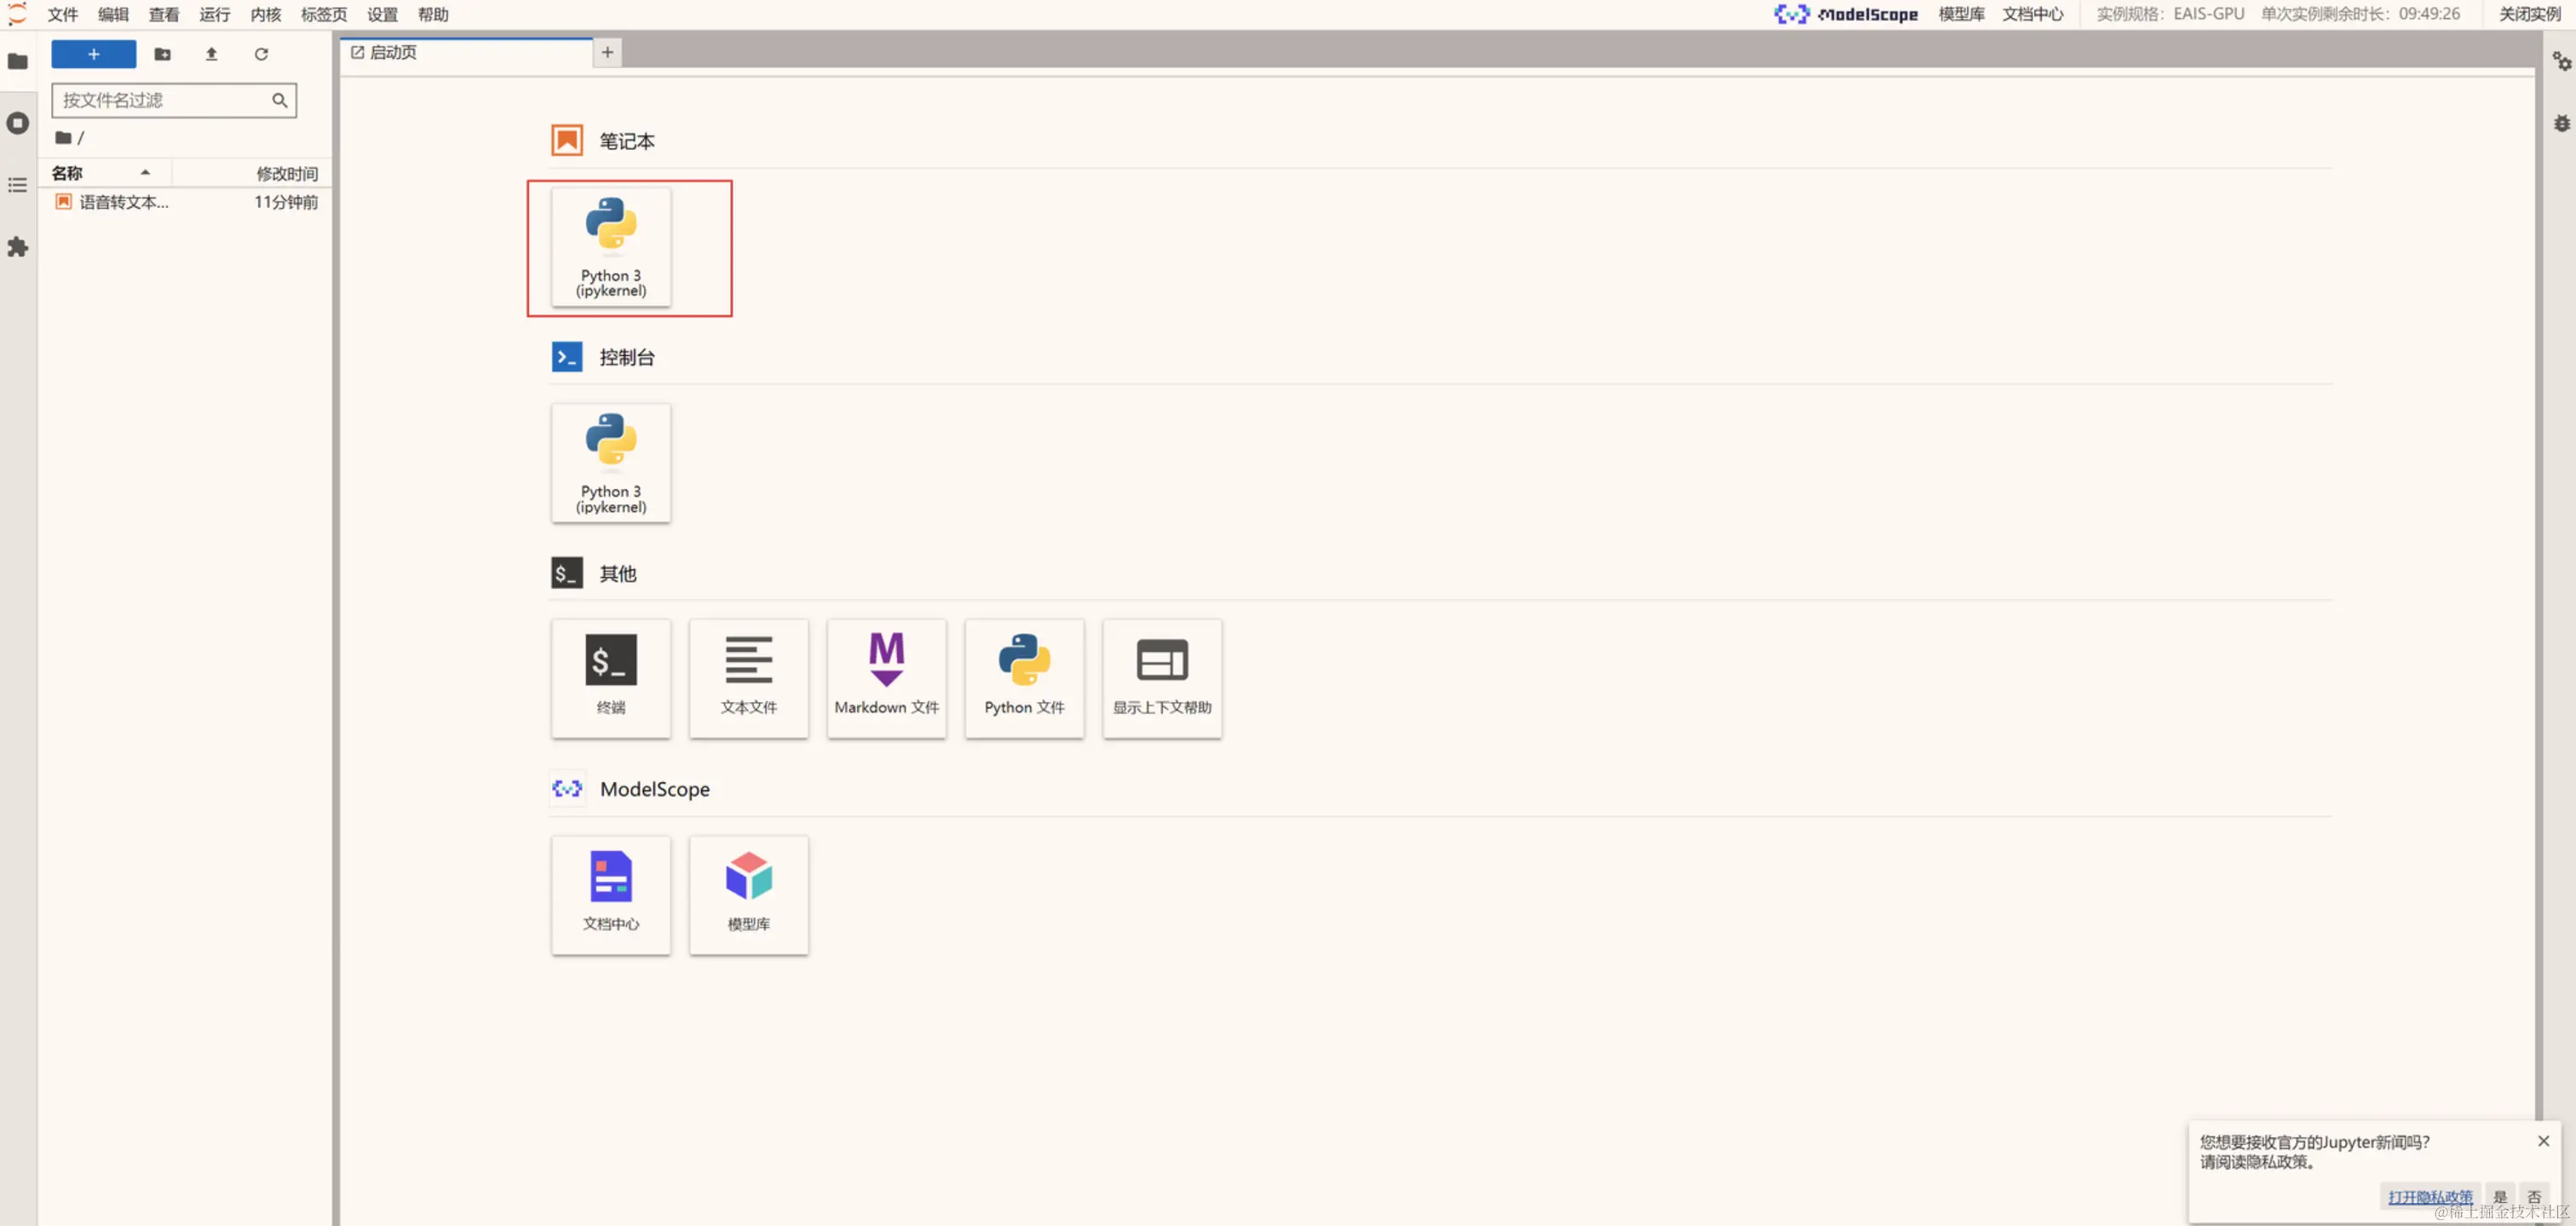This screenshot has height=1226, width=2576.
Task: Open the 文件 menu
Action: 63,14
